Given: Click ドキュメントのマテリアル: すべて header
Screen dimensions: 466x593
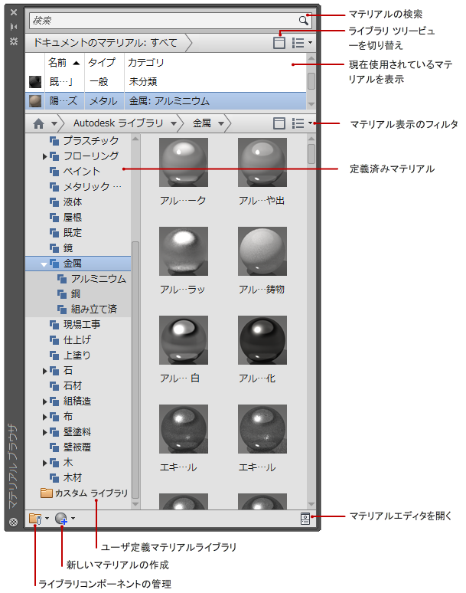Looking at the screenshot, I should (105, 43).
